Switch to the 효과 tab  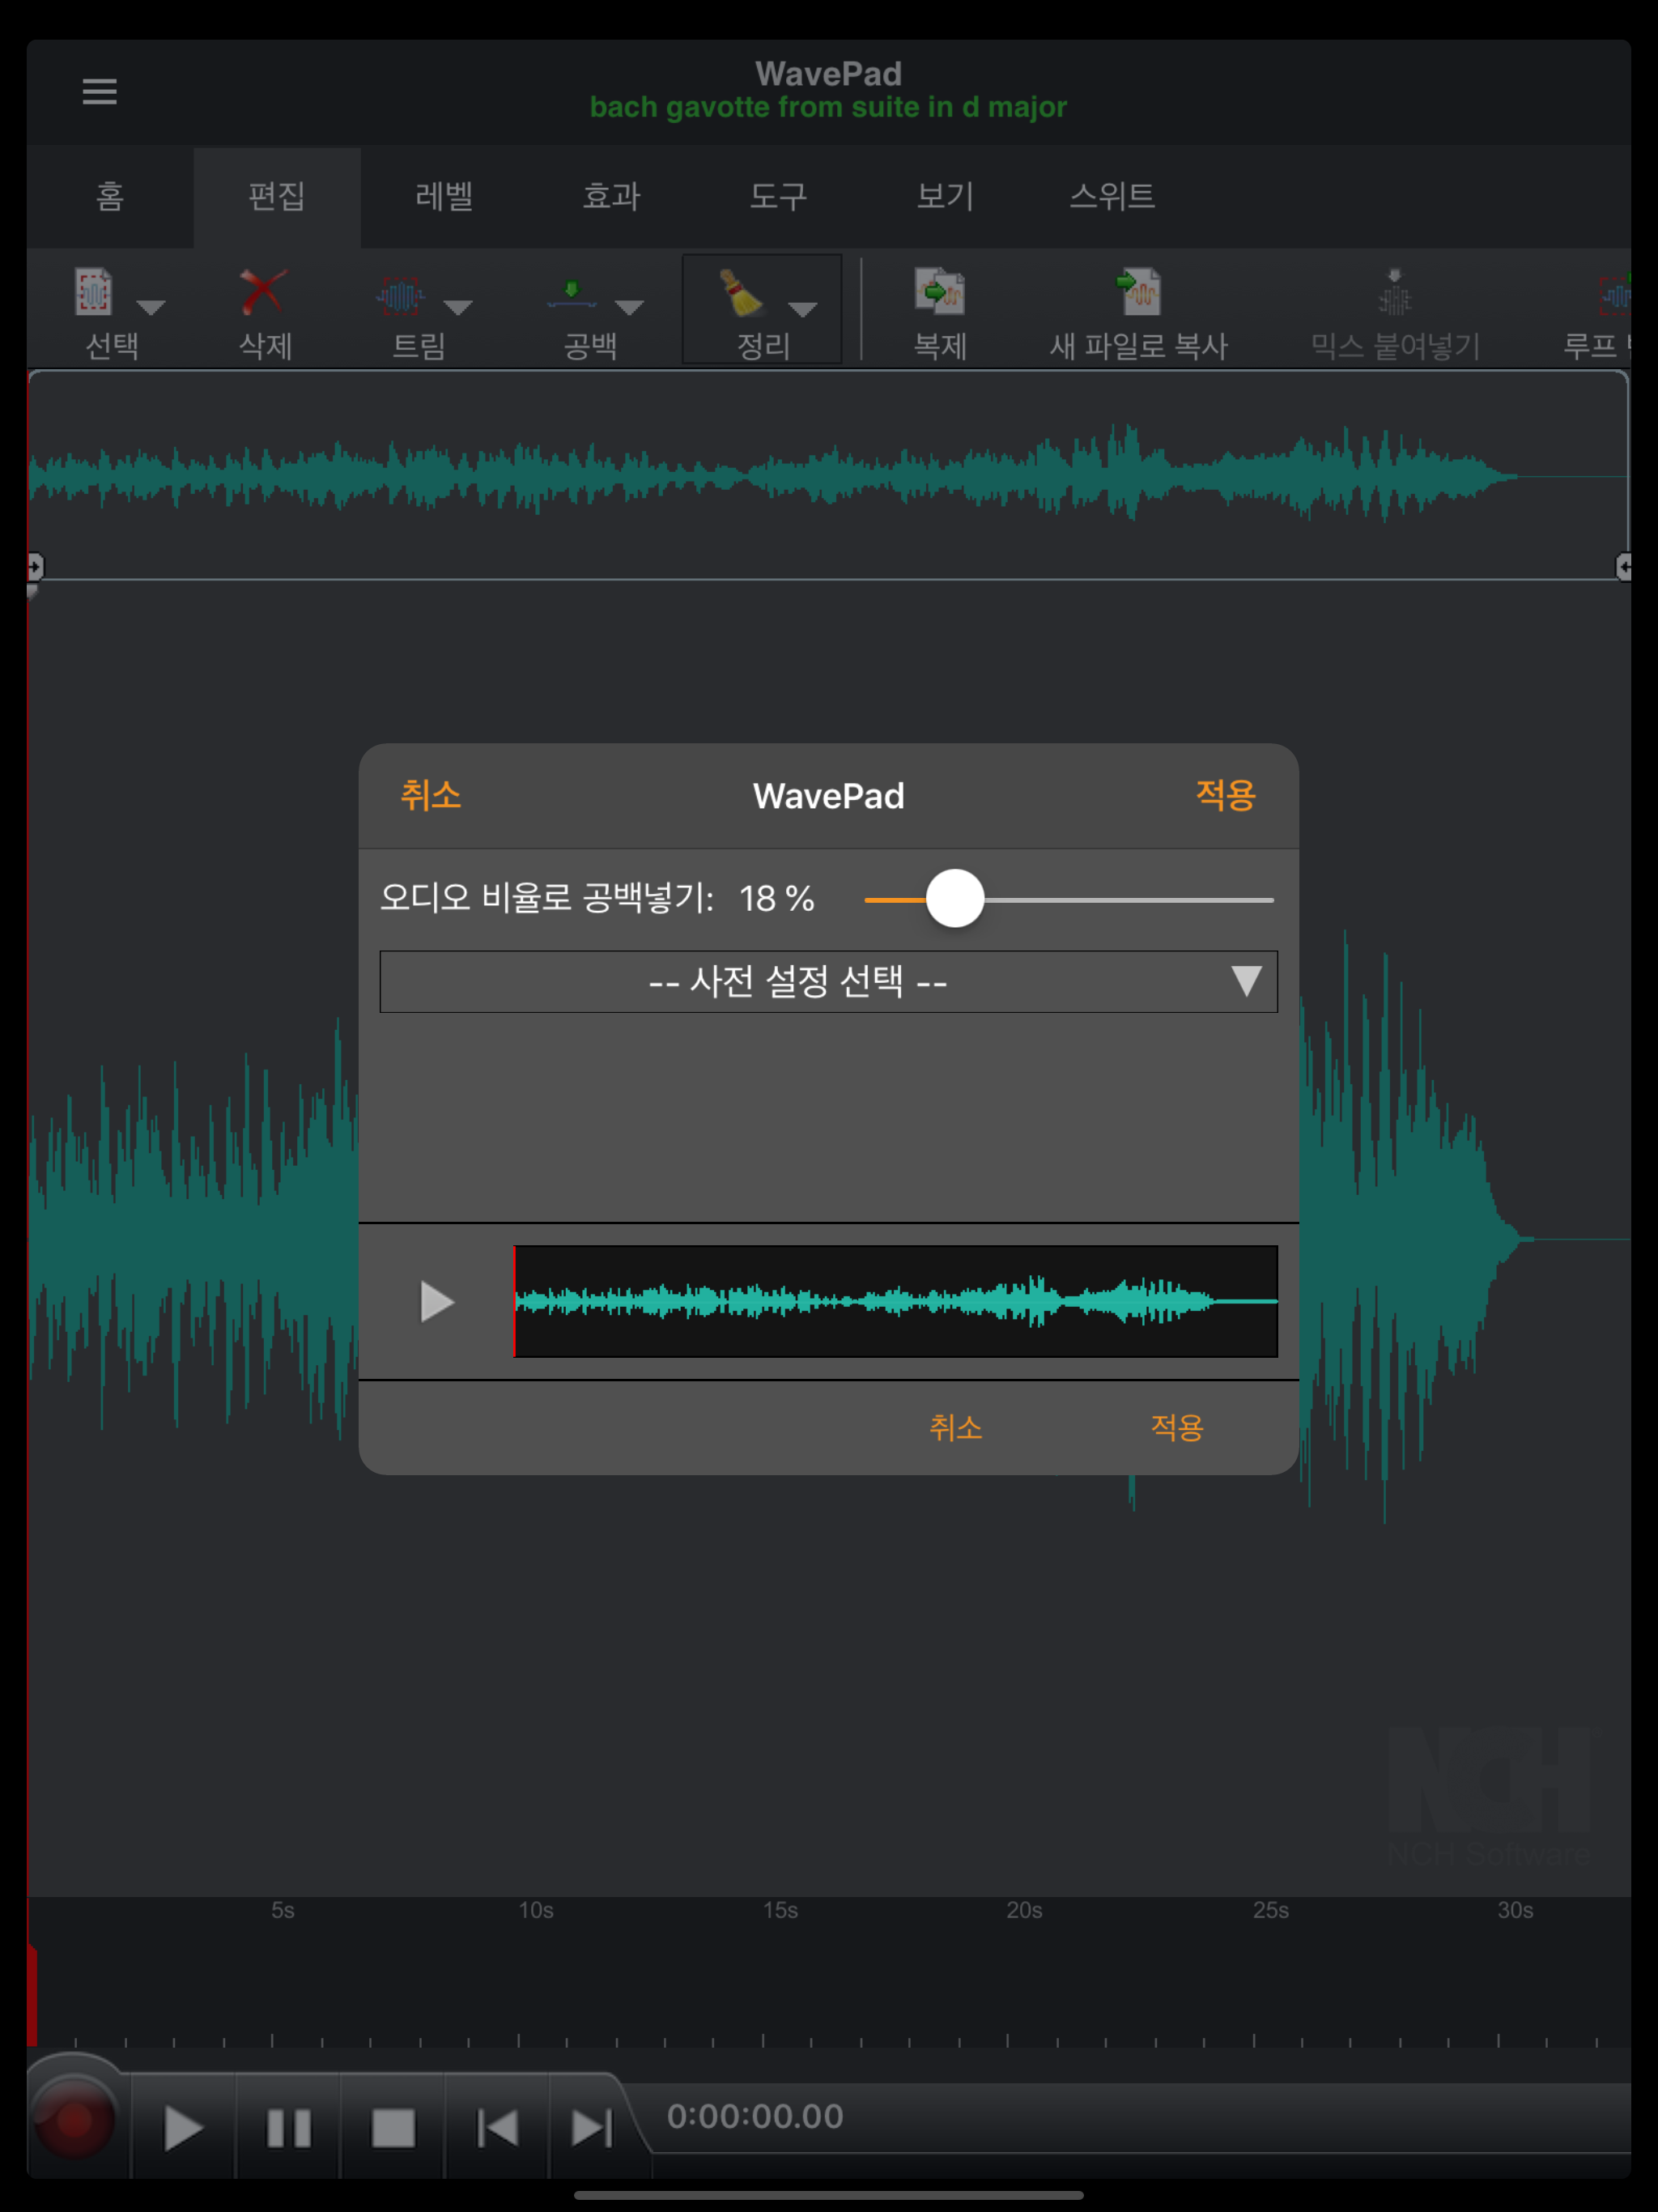point(611,196)
